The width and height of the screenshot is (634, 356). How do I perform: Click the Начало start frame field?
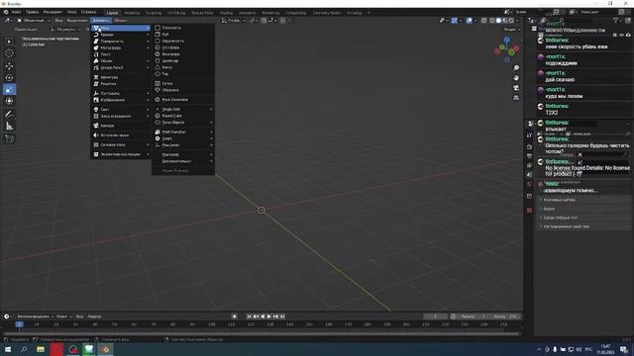[x=473, y=316]
